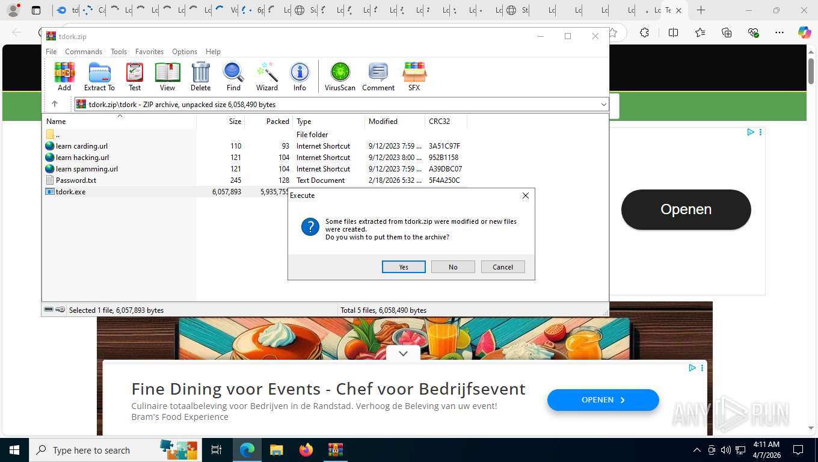Click the Extract To toolbar icon
818x462 pixels.
[x=99, y=76]
